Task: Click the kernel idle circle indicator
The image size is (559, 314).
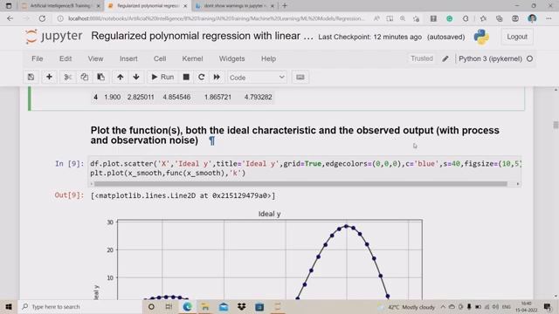Action: point(530,58)
